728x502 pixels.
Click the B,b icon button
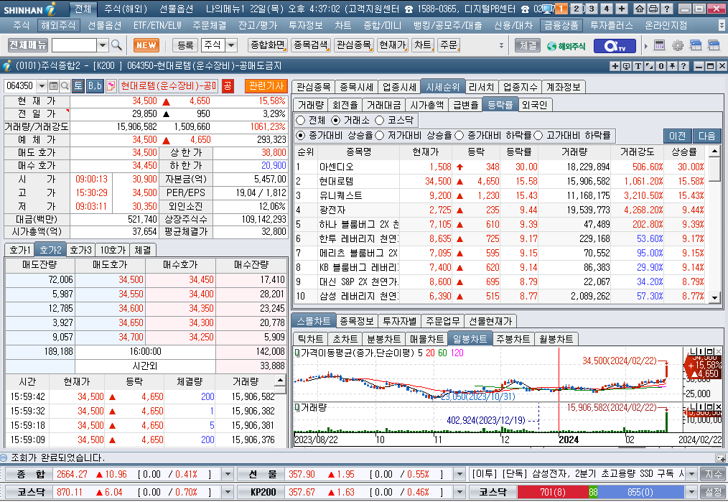[x=95, y=86]
